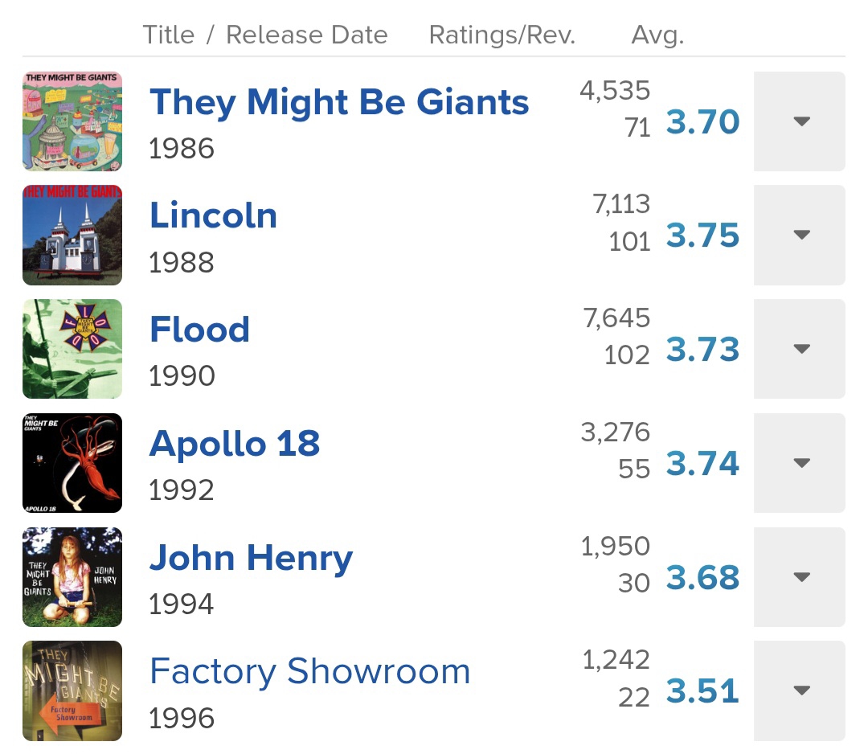Expand the Flood row dropdown
868x754 pixels.
point(800,349)
